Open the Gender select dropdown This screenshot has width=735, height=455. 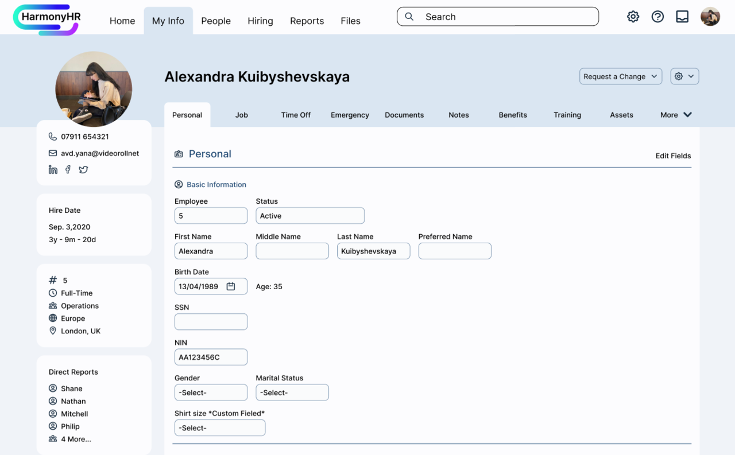211,392
